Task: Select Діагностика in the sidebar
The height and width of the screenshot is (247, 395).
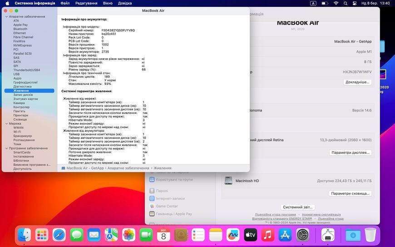Action: coord(22,86)
